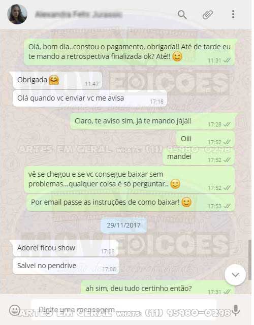Click smiley emoji in 'Por email' message
This screenshot has height=325, width=254.
[x=186, y=202]
